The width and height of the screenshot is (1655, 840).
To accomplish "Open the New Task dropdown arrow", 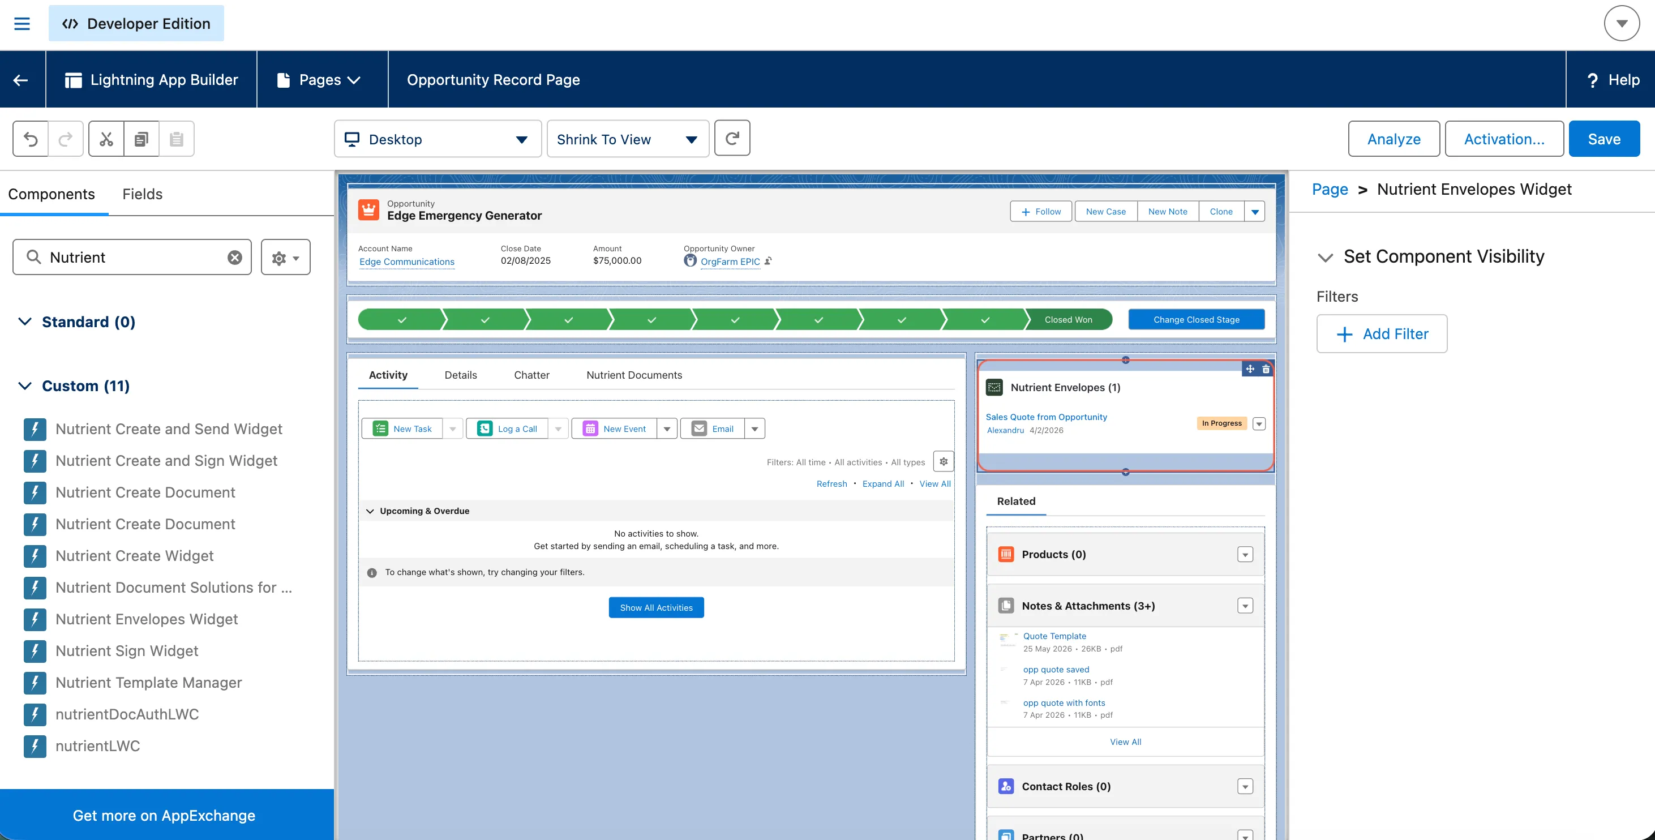I will [x=453, y=428].
